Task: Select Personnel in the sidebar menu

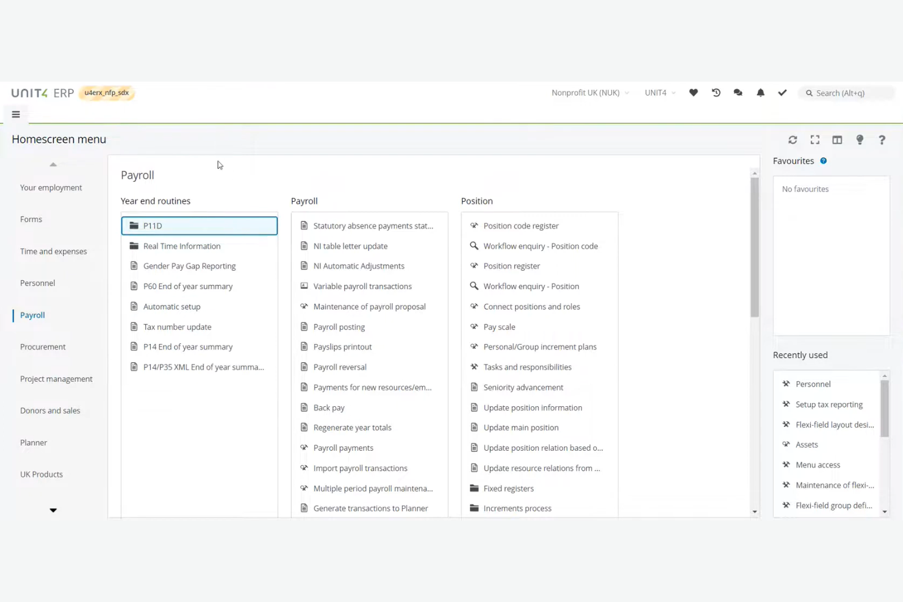Action: [37, 283]
